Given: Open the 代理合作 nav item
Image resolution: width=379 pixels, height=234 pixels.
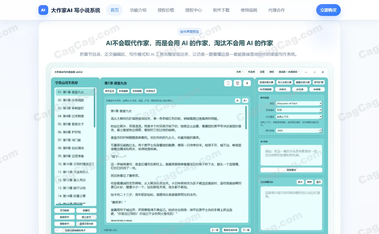Looking at the screenshot, I should 276,10.
